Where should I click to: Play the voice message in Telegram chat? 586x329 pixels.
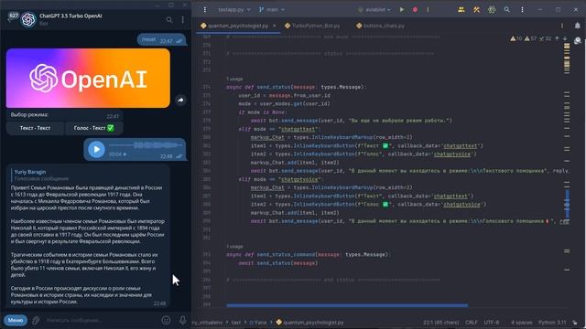pyautogui.click(x=96, y=149)
